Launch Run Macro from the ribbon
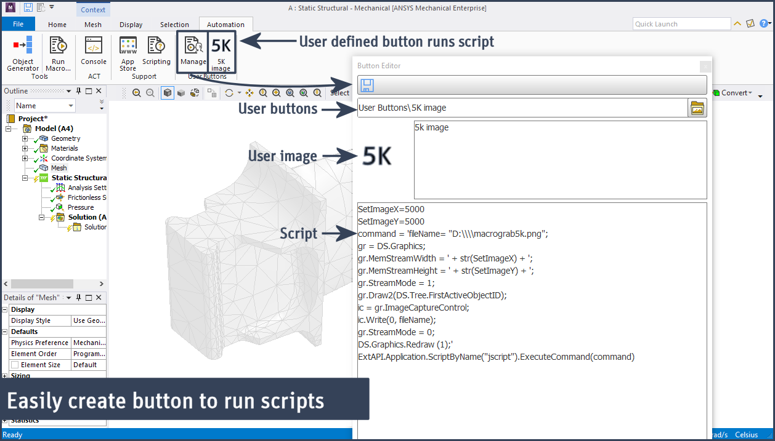 [x=58, y=54]
